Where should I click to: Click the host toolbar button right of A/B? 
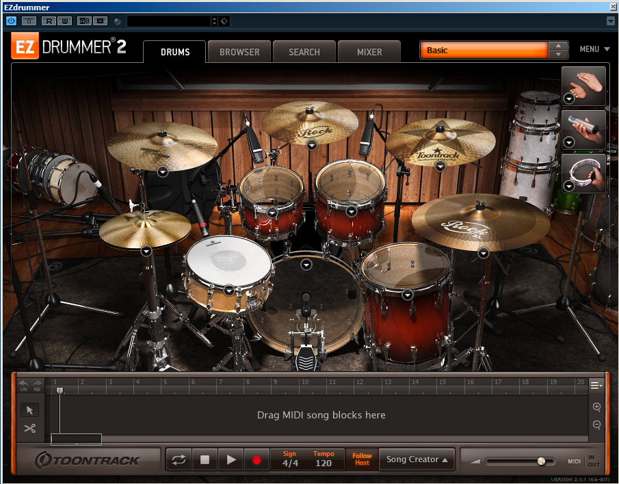click(101, 21)
